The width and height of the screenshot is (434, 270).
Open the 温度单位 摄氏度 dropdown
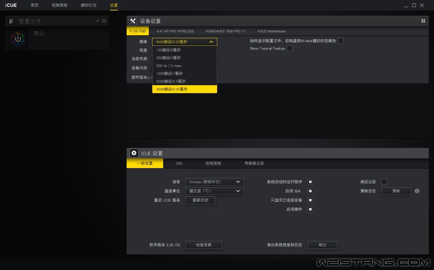(214, 191)
